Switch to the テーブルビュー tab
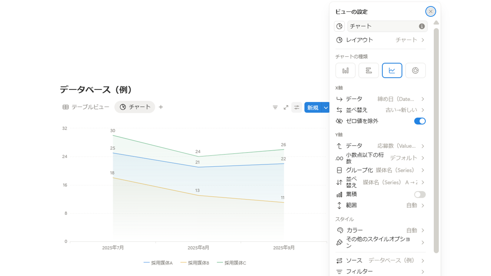Viewport: 491px width, 276px height. point(86,107)
